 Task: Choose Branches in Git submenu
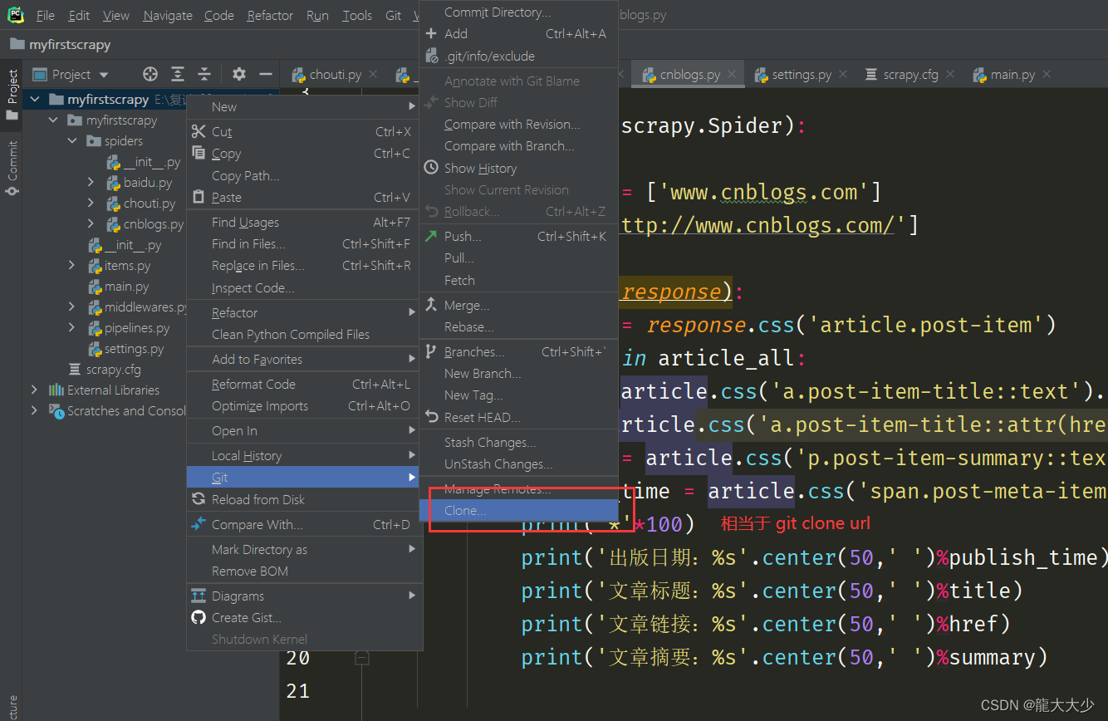click(518, 352)
